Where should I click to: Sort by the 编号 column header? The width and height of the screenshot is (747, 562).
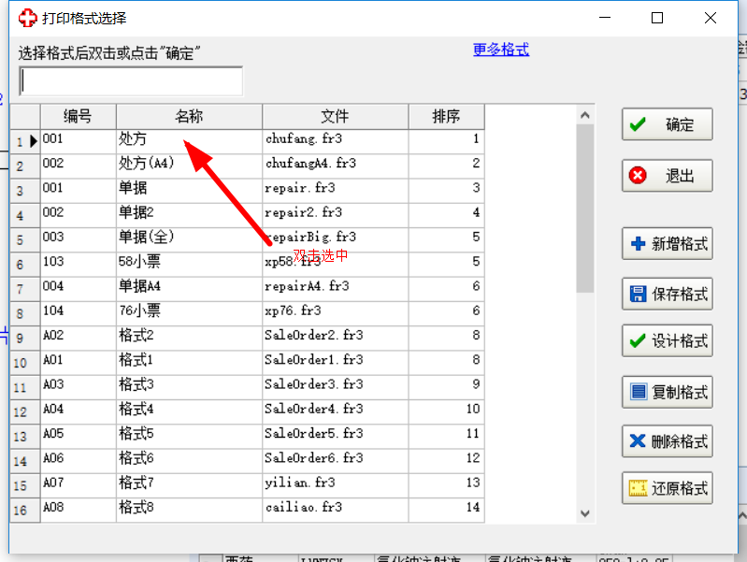[x=79, y=116]
